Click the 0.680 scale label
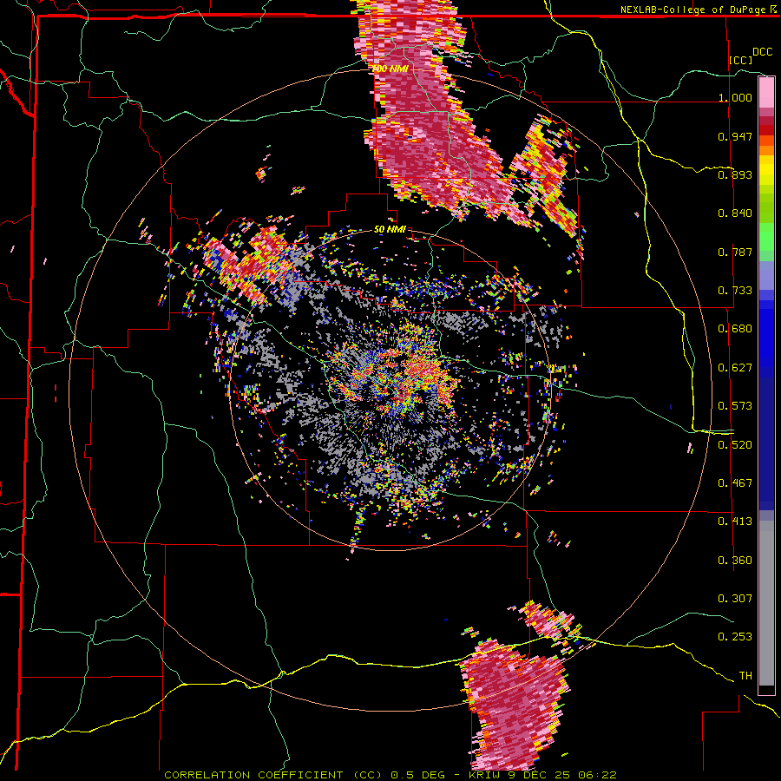Viewport: 781px width, 781px height. (x=735, y=329)
